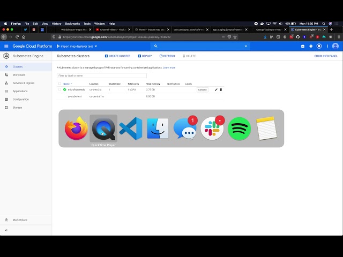Open a new browser tab
343x257 pixels.
(x=331, y=29)
